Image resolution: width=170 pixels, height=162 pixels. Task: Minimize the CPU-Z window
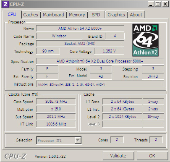(151, 4)
